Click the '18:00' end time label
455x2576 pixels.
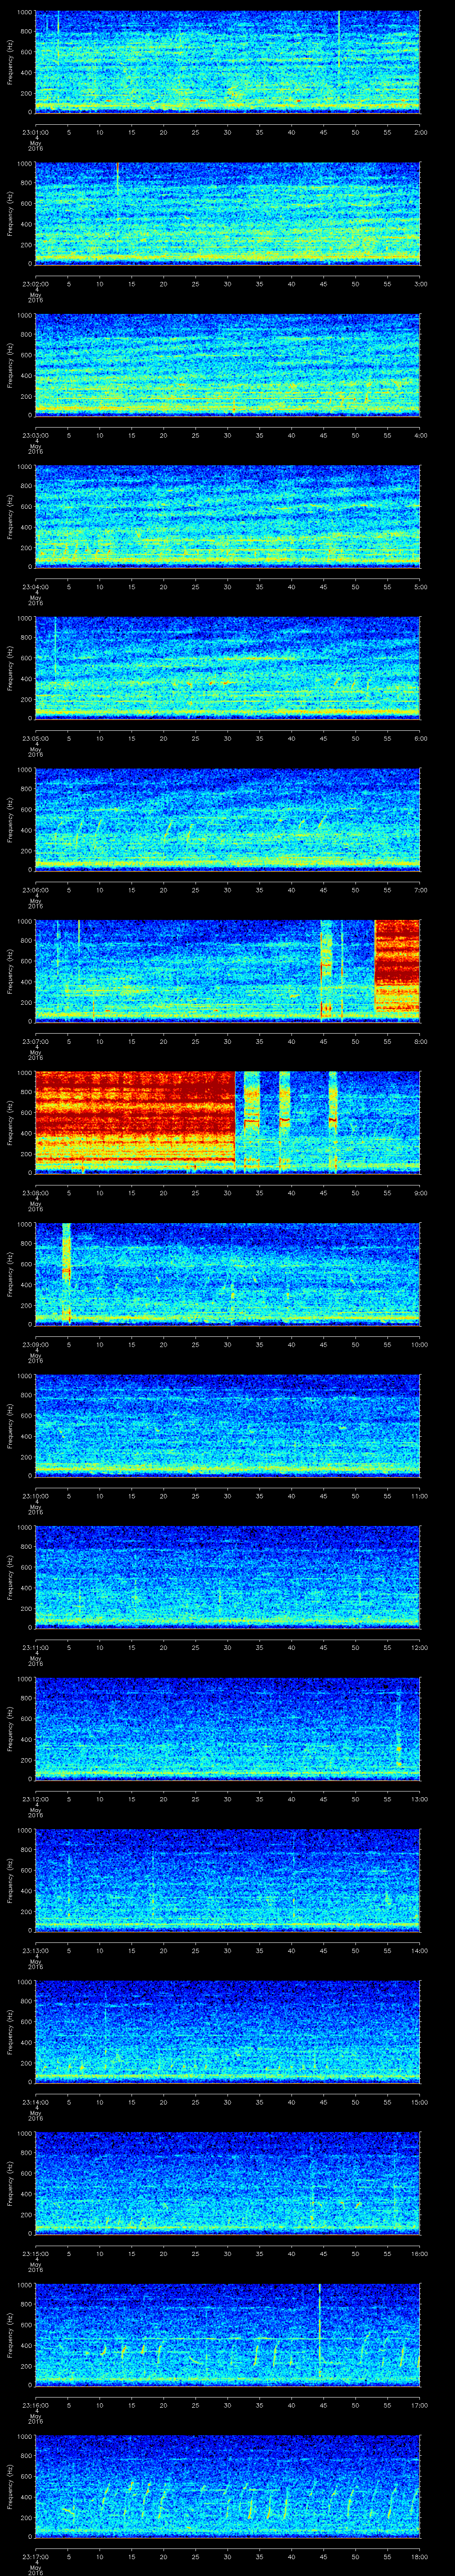click(x=419, y=2556)
